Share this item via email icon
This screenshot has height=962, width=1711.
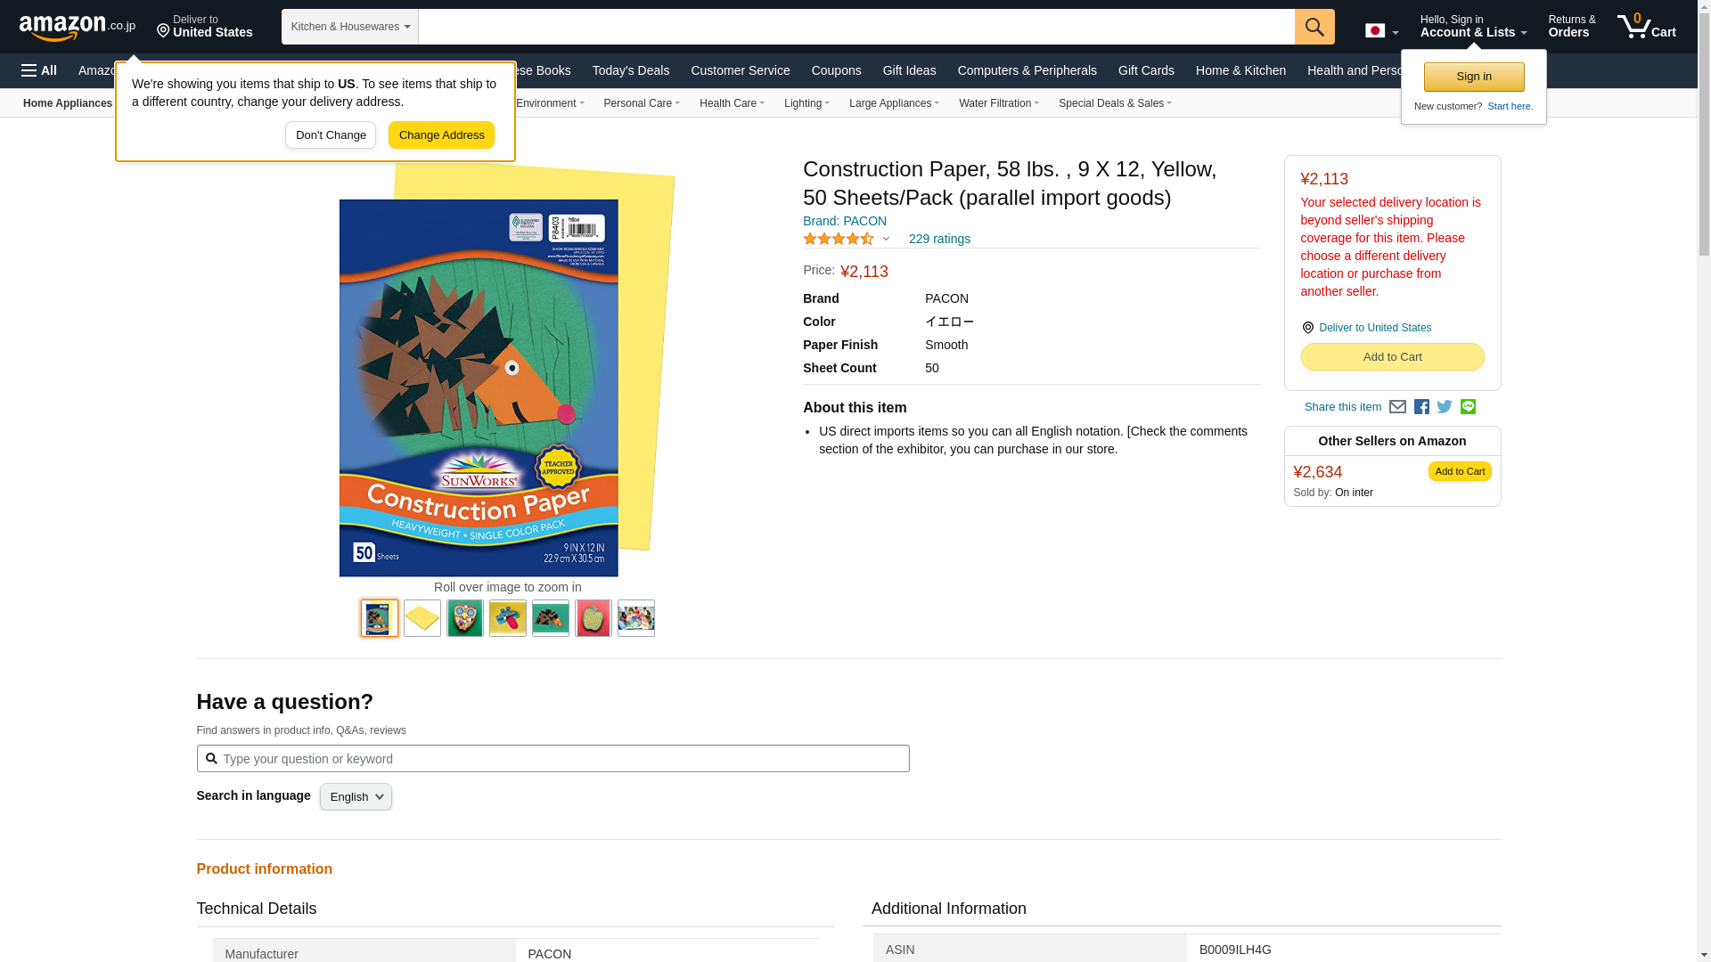(x=1397, y=407)
